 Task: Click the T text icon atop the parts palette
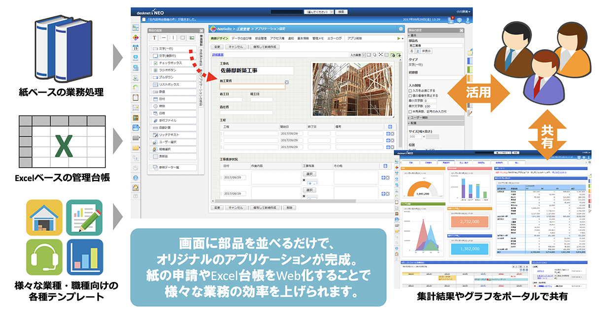(153, 38)
